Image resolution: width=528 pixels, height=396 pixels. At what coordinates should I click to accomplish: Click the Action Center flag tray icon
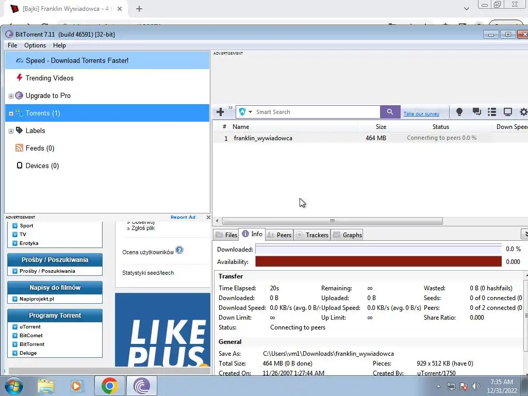tap(464, 386)
